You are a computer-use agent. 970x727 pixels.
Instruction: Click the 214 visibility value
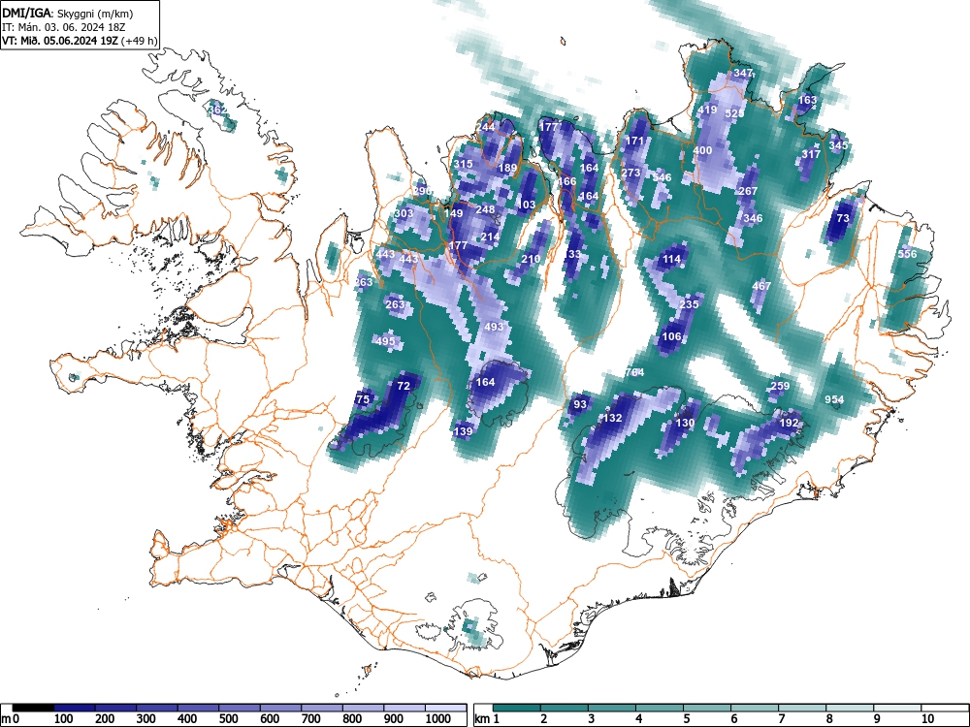[490, 237]
